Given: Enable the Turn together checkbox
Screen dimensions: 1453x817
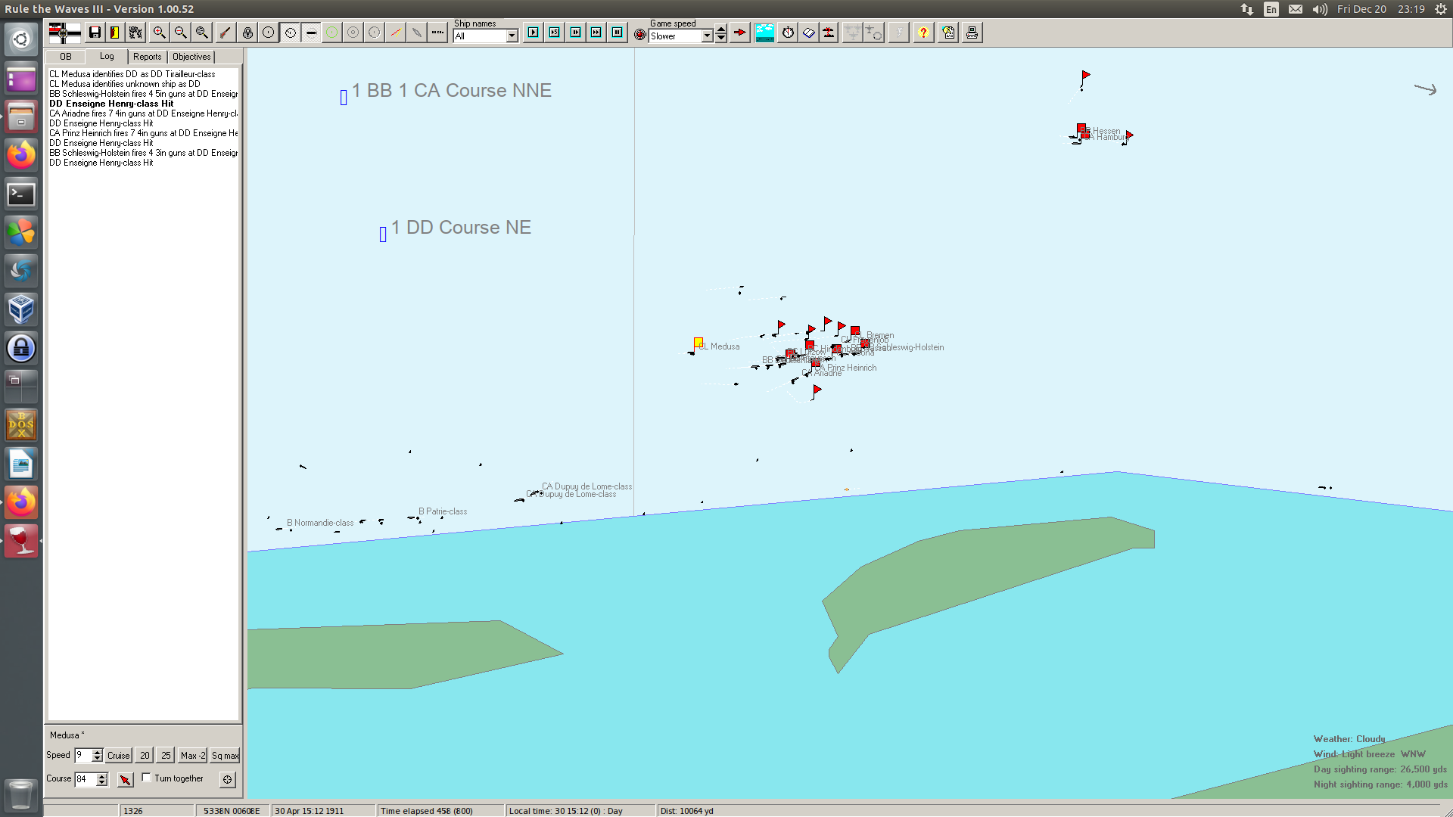Looking at the screenshot, I should pyautogui.click(x=147, y=778).
